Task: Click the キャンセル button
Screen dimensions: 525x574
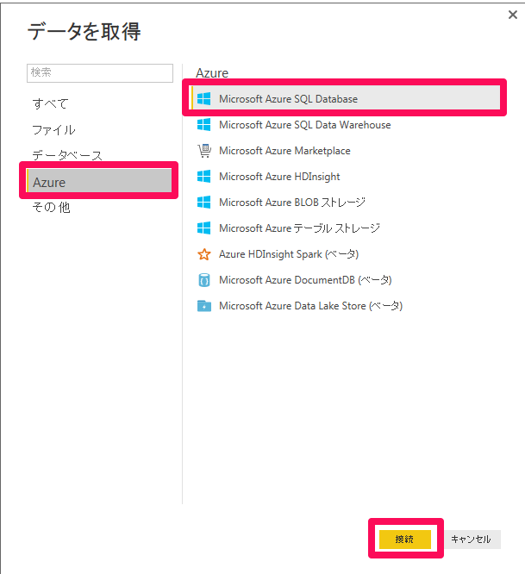Action: (x=471, y=540)
